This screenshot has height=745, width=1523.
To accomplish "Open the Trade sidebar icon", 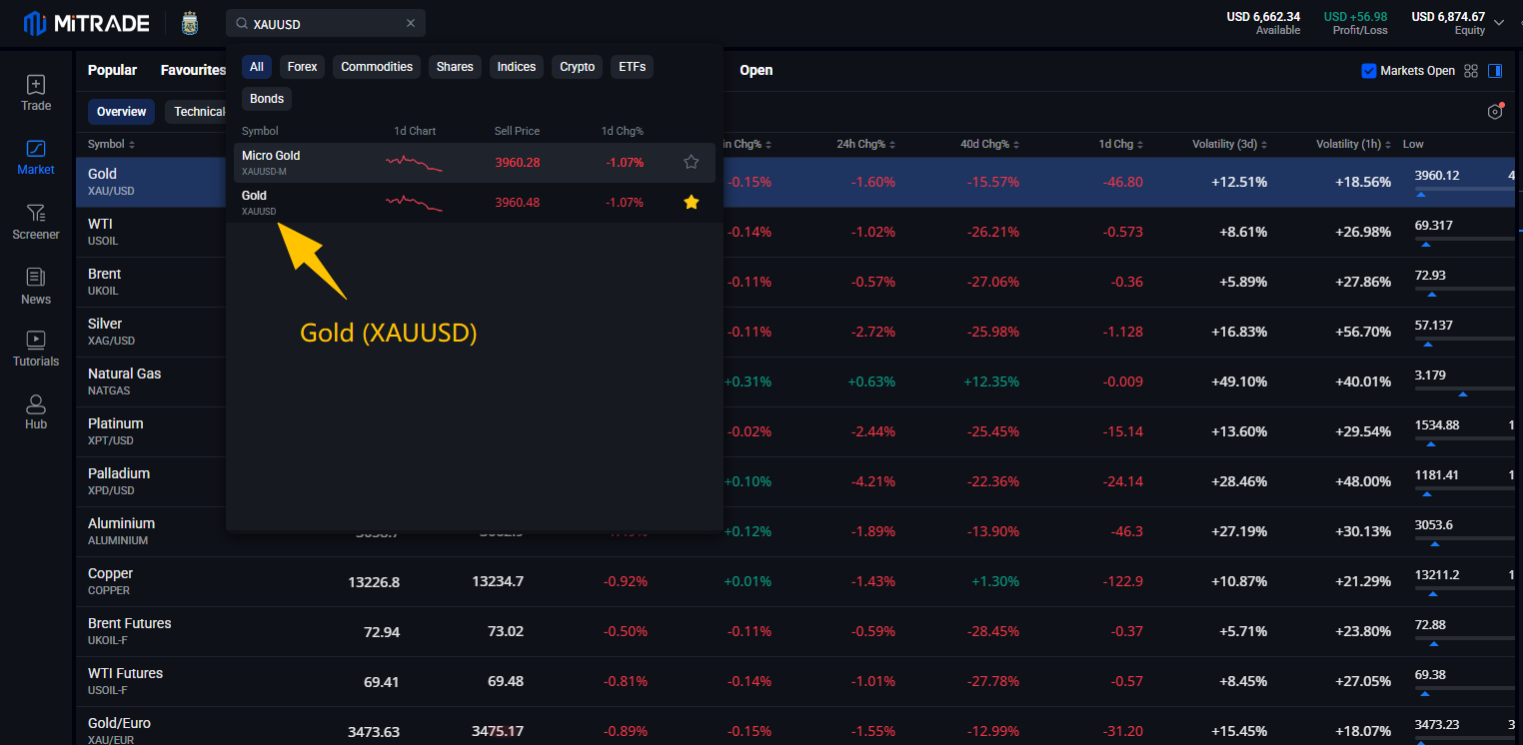I will coord(36,86).
